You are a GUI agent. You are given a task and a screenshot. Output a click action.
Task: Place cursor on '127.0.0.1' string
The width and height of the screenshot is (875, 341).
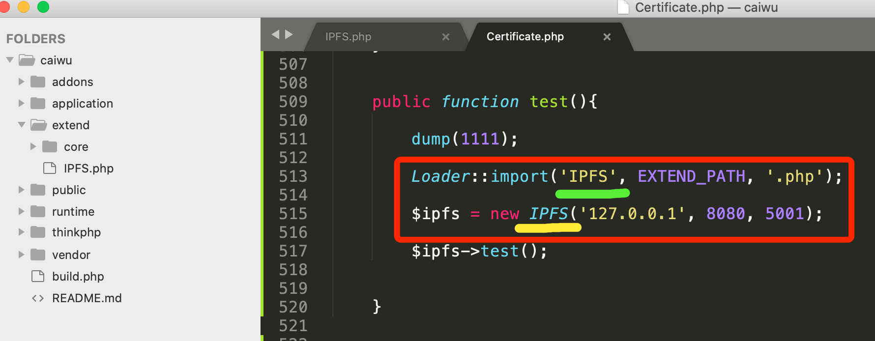[632, 213]
